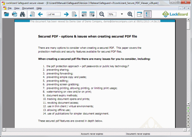Click the vertical scrollbar down arrow
Viewport: 192px width, 137px height.
[x=188, y=104]
